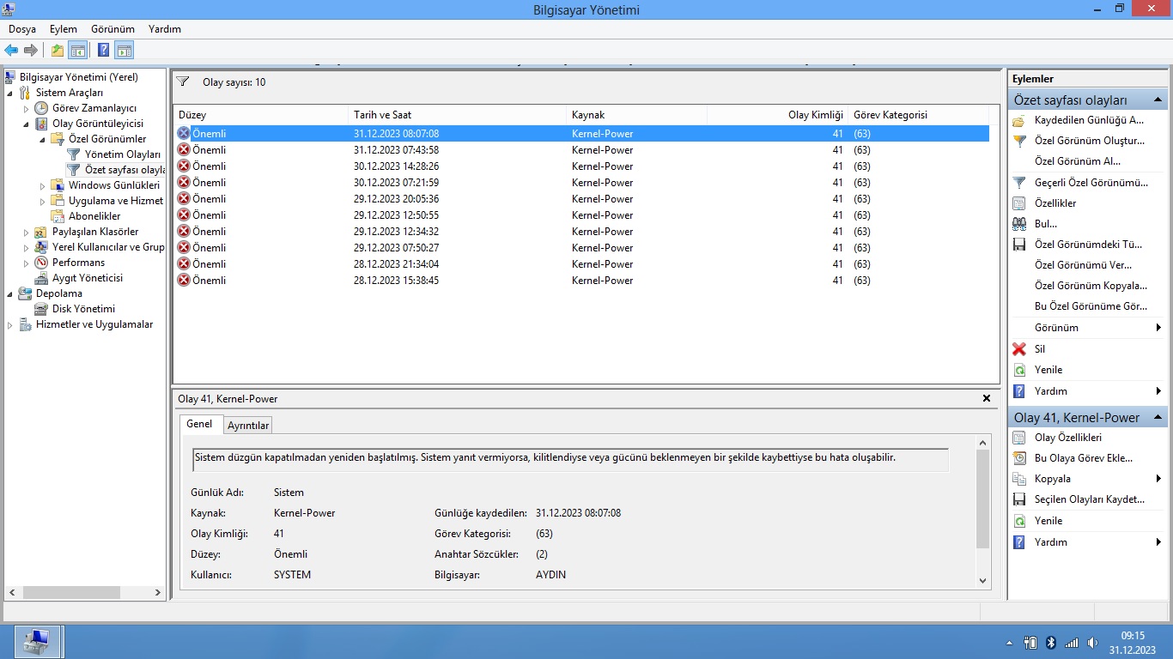Click Özel Görünüm Al action

(1089, 161)
